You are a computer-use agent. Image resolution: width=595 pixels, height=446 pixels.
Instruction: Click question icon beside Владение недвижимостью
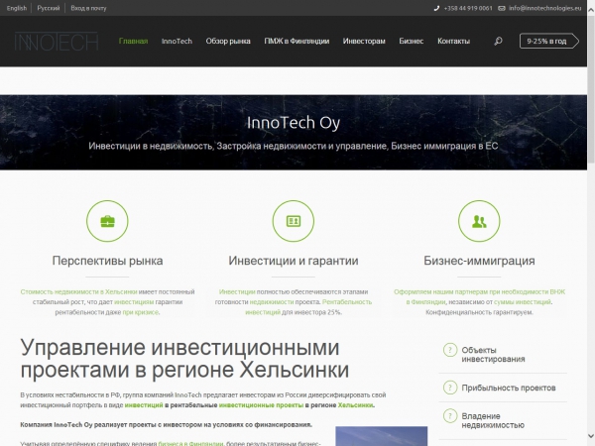[450, 416]
